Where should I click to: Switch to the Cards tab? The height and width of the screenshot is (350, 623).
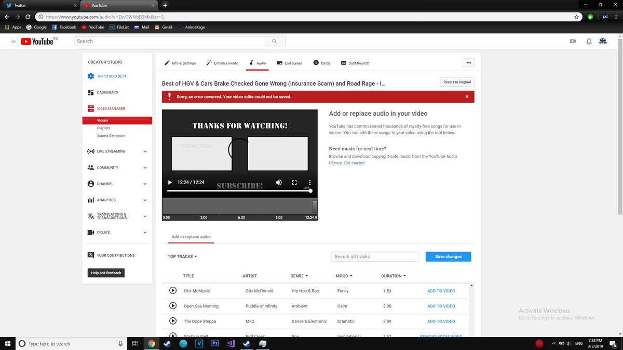[322, 63]
